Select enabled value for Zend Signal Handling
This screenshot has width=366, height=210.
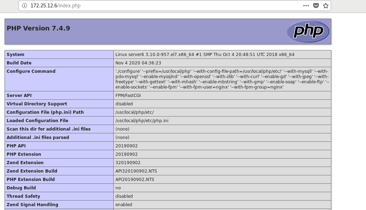click(x=124, y=205)
